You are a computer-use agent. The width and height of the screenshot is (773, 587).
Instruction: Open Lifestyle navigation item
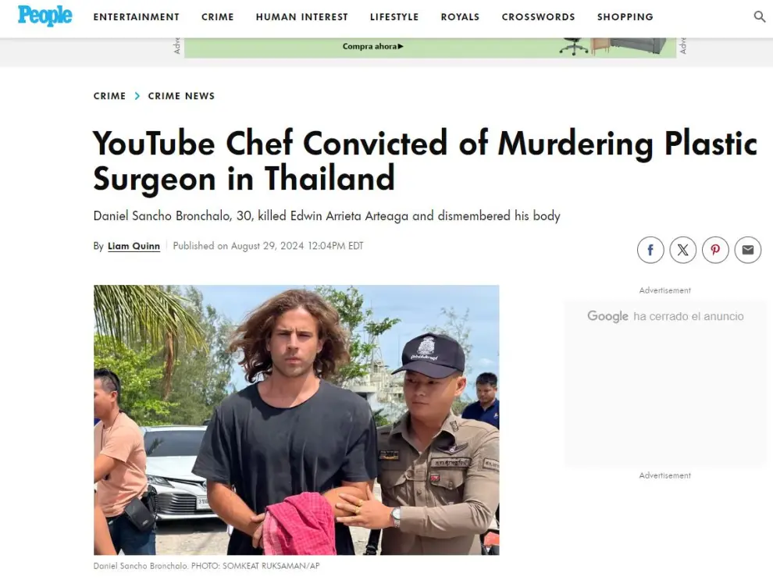coord(394,17)
